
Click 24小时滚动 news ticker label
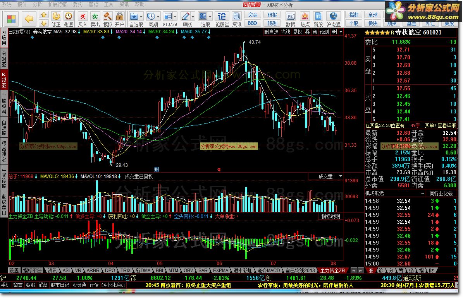pyautogui.click(x=113, y=285)
